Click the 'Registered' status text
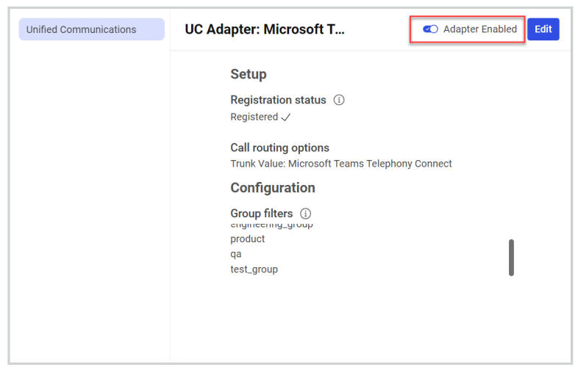 [254, 117]
